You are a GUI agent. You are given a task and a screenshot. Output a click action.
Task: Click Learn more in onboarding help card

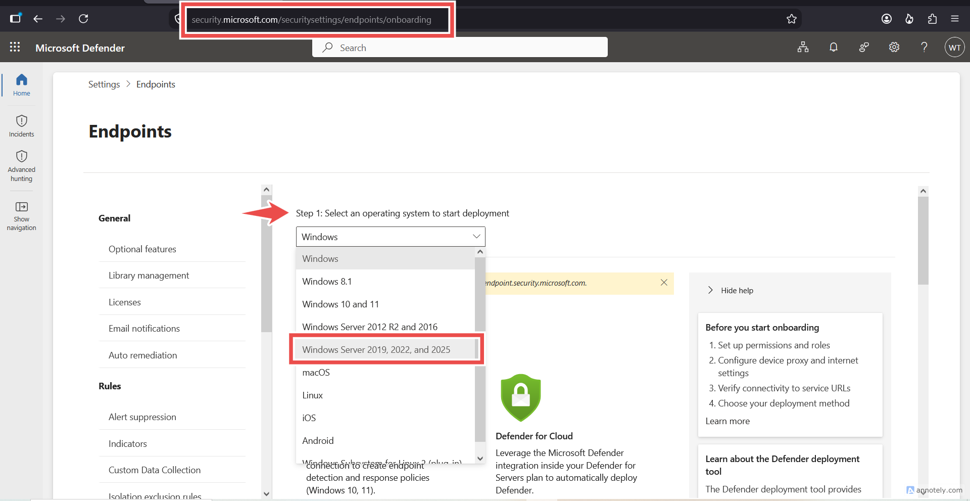tap(727, 421)
